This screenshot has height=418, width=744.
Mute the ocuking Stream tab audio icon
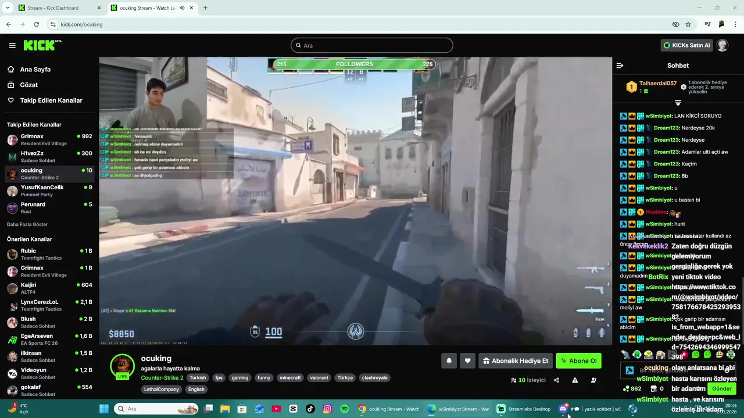click(x=182, y=8)
